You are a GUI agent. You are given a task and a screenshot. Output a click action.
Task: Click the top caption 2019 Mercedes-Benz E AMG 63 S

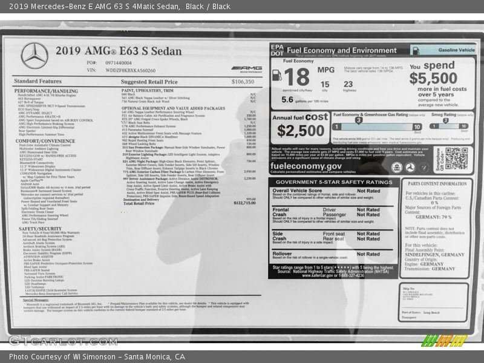pyautogui.click(x=120, y=7)
